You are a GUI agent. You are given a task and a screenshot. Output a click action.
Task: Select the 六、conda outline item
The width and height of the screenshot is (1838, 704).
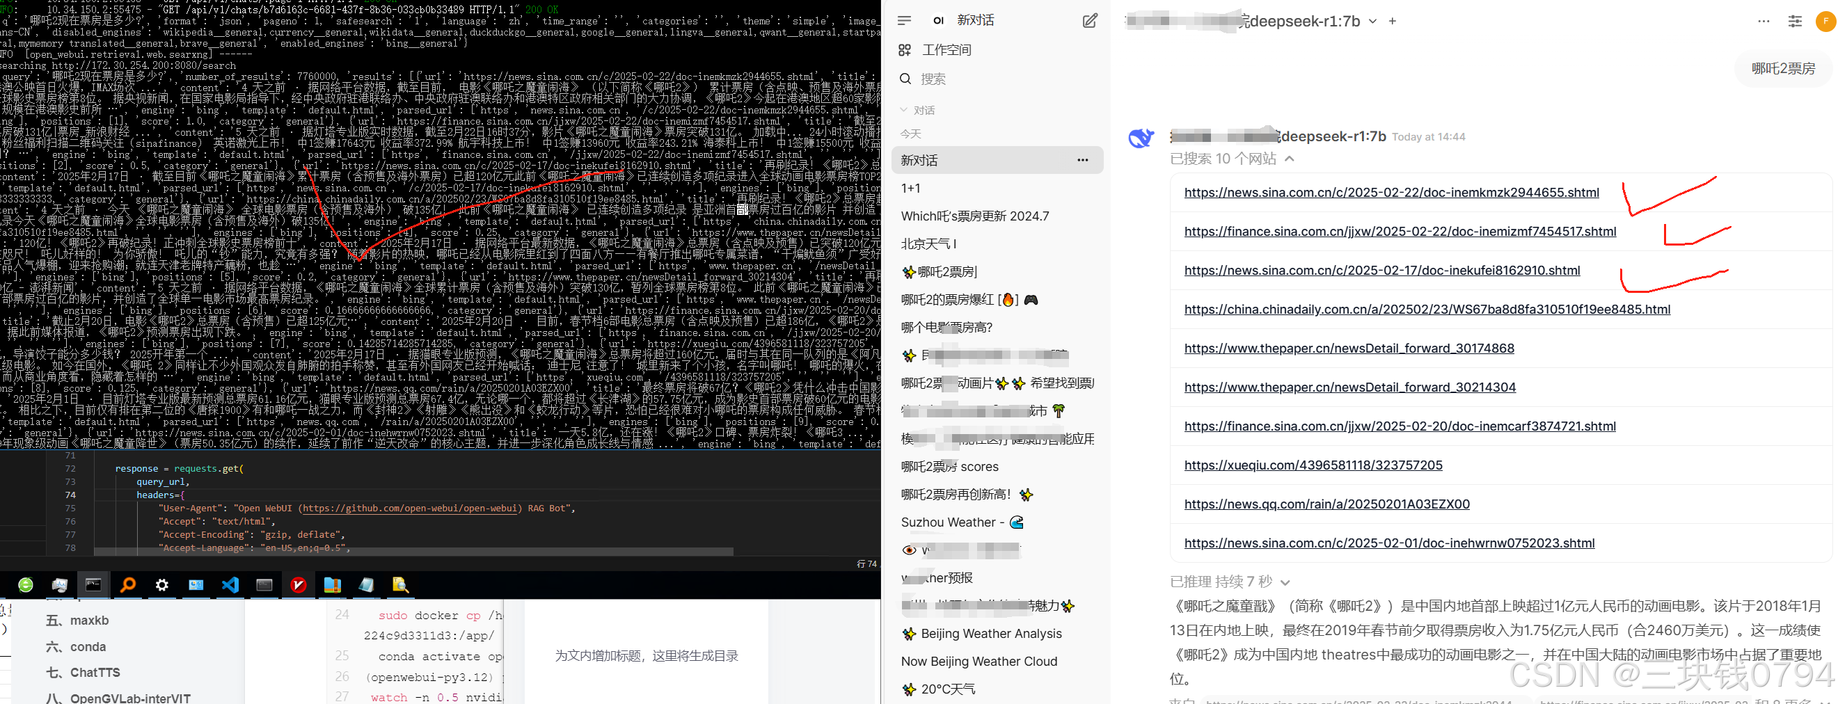tap(76, 647)
